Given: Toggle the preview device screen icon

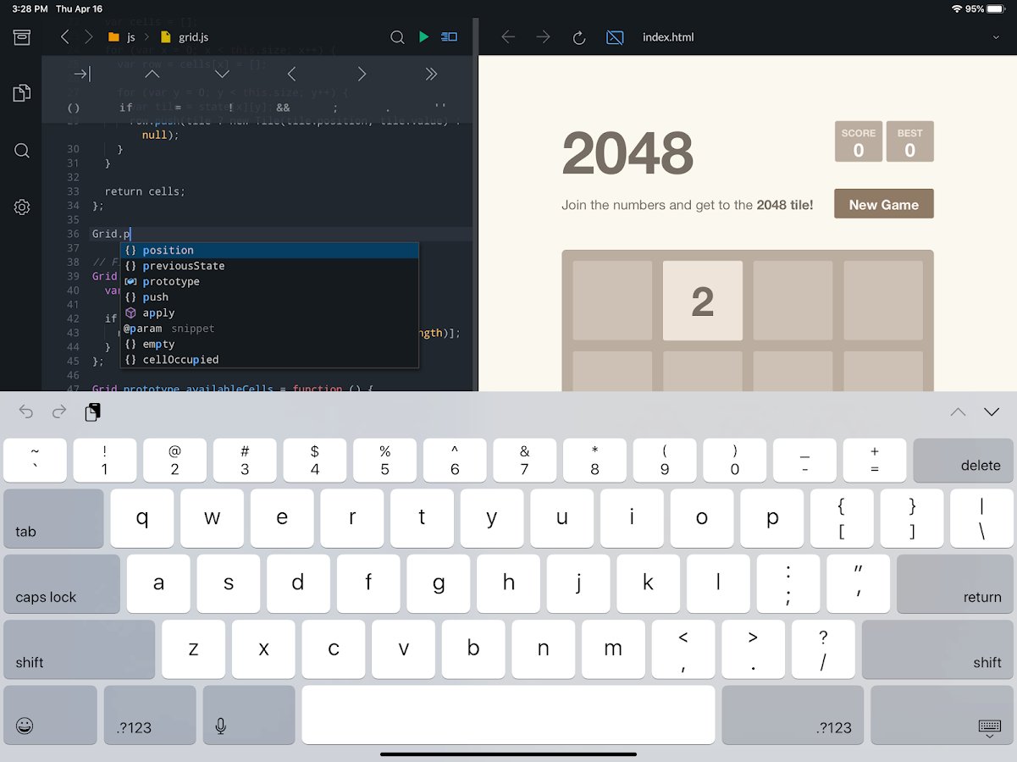Looking at the screenshot, I should [615, 37].
